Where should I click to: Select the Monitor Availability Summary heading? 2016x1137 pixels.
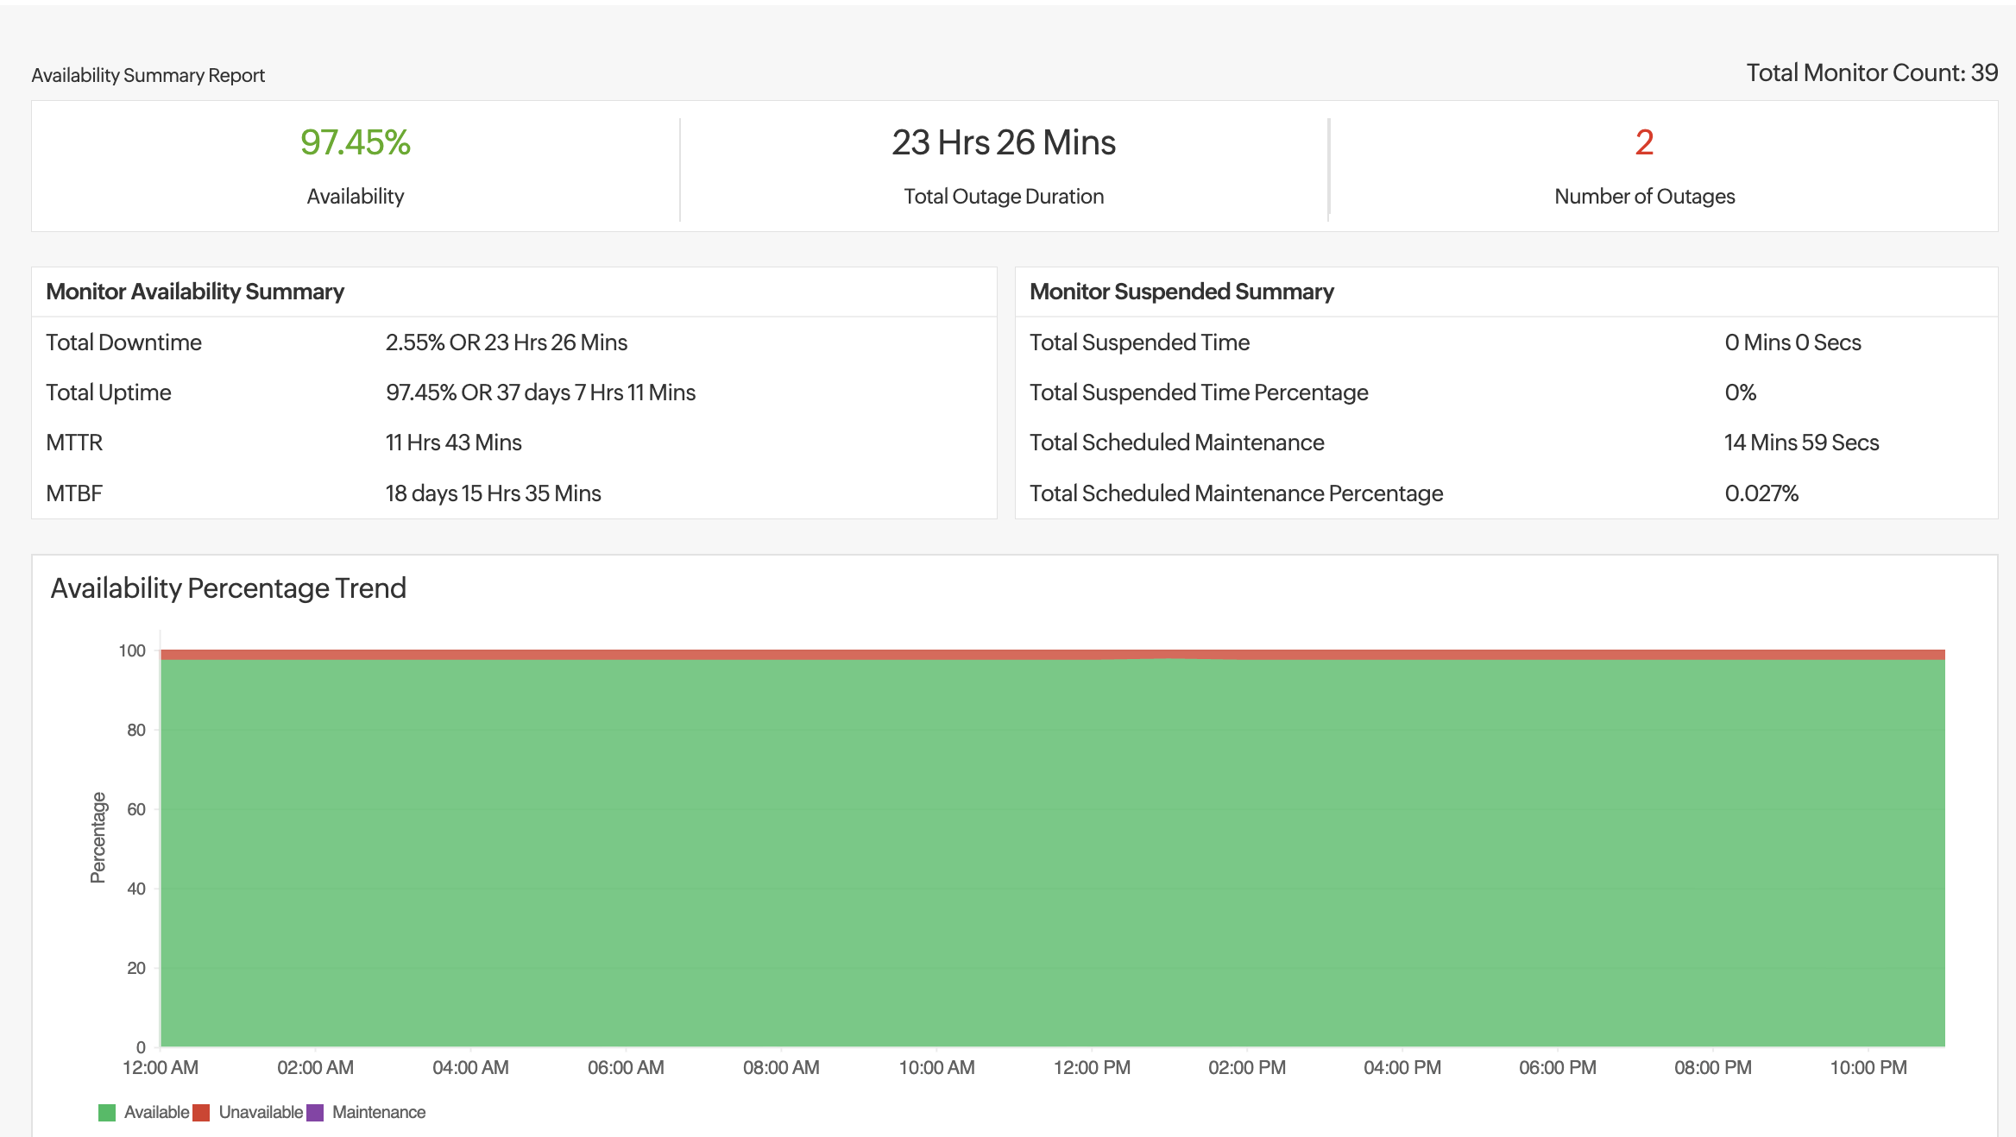[x=195, y=292]
